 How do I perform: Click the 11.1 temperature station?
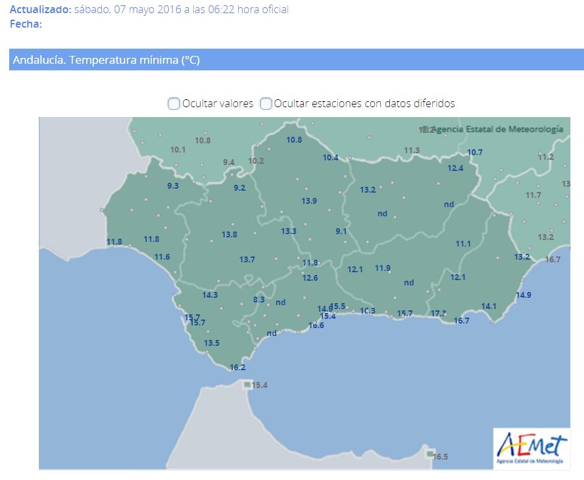(463, 244)
